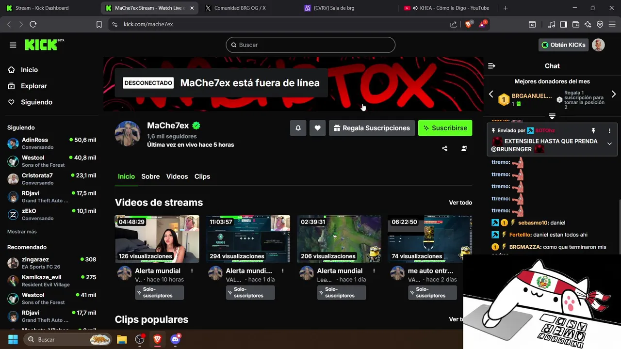
Task: Show next top donor
Action: 613,94
